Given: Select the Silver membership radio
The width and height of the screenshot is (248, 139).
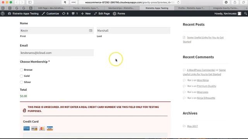Looking at the screenshot, I should 22,82.
